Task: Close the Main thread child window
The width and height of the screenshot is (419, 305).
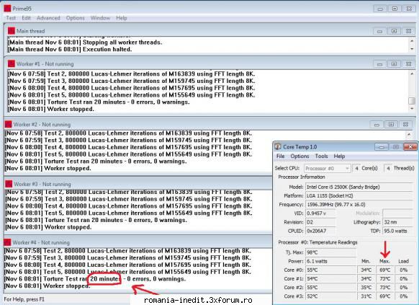Action: pos(409,31)
